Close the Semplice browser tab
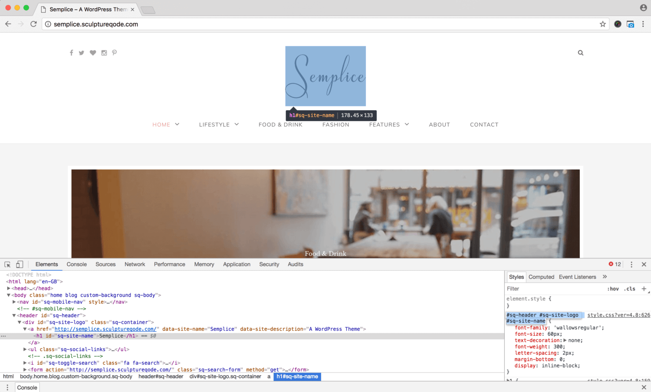651x392 pixels. 132,10
